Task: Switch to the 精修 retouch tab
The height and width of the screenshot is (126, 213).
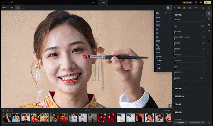Action: (x=103, y=2)
